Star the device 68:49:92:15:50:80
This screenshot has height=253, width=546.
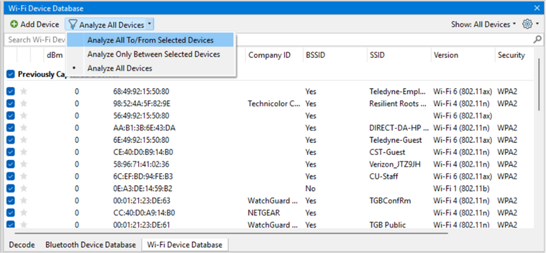(x=24, y=92)
